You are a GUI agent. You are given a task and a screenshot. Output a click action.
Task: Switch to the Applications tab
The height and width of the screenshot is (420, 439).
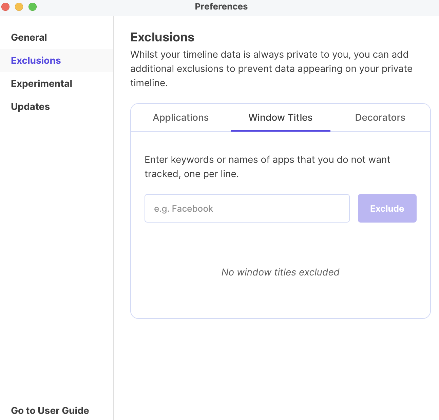(x=180, y=117)
